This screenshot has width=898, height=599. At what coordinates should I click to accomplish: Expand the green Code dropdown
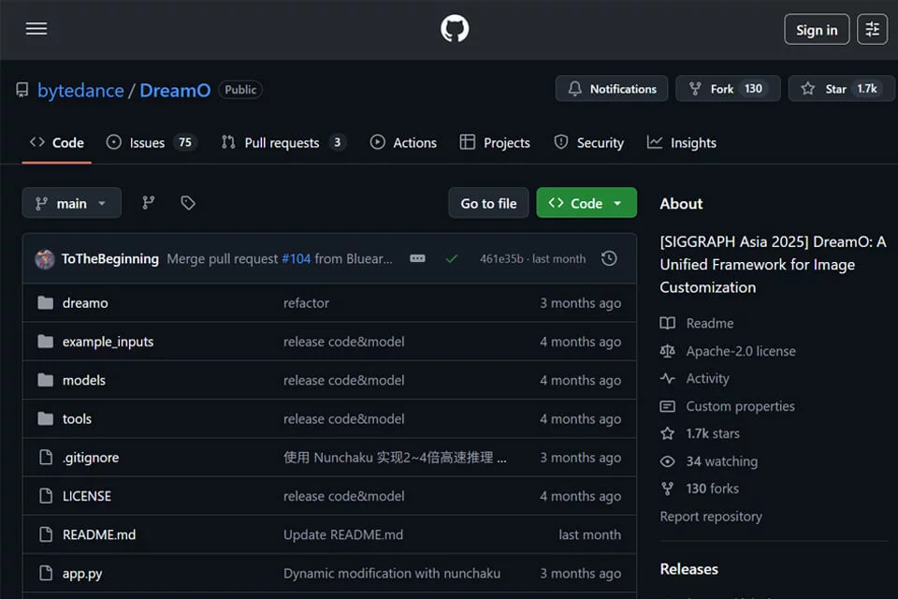(x=587, y=203)
